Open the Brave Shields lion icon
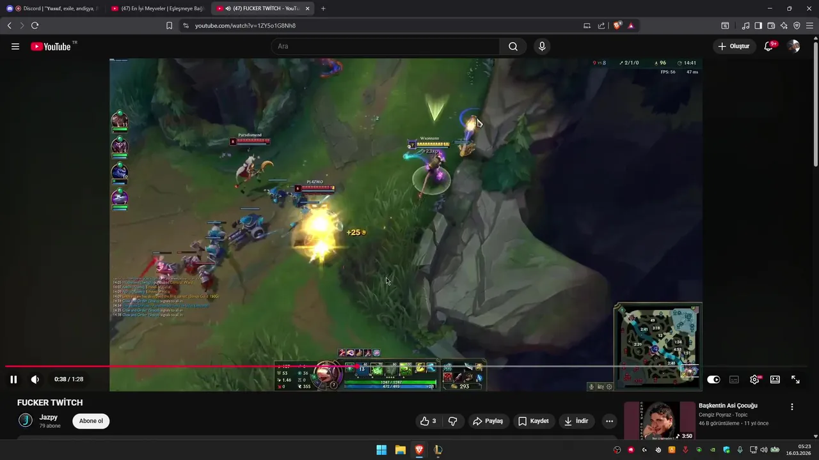 pos(617,26)
